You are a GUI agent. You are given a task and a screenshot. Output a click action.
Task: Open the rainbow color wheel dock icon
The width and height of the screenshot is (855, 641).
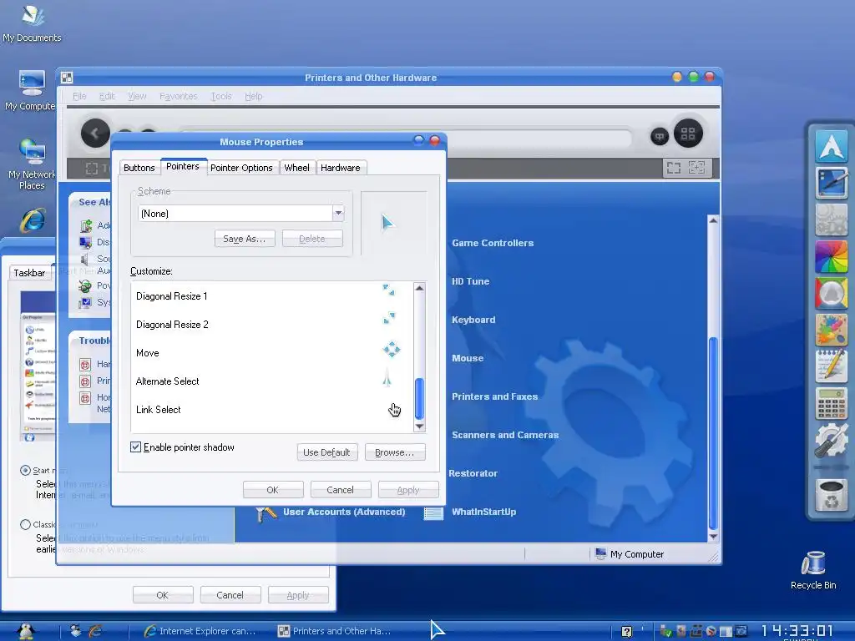[x=831, y=256]
